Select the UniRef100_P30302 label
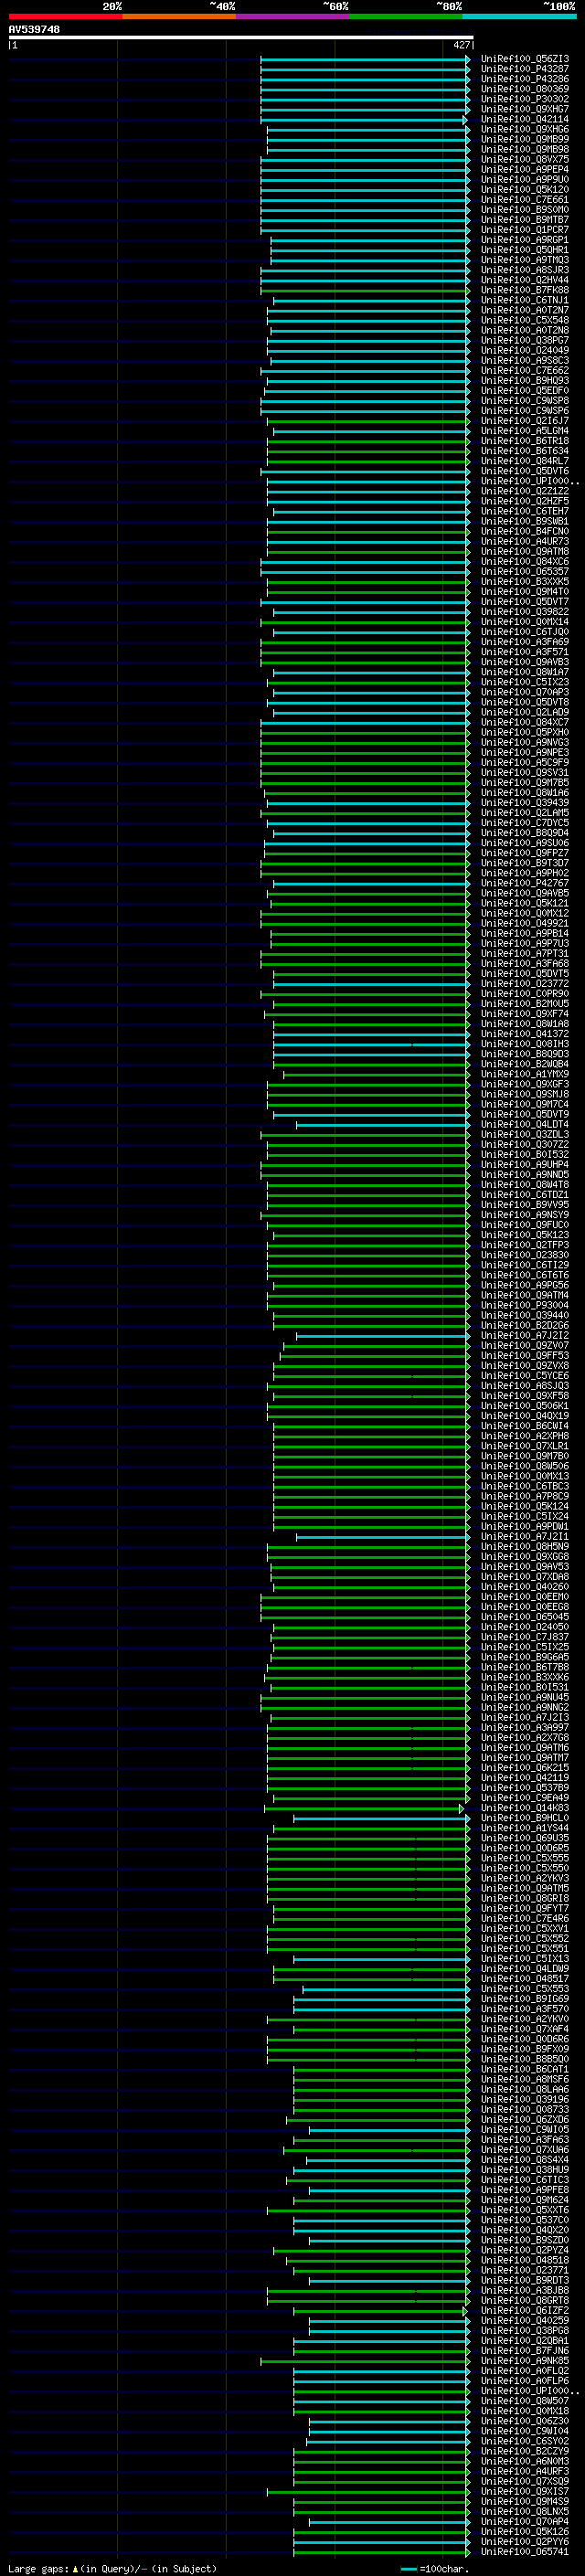 524,99
